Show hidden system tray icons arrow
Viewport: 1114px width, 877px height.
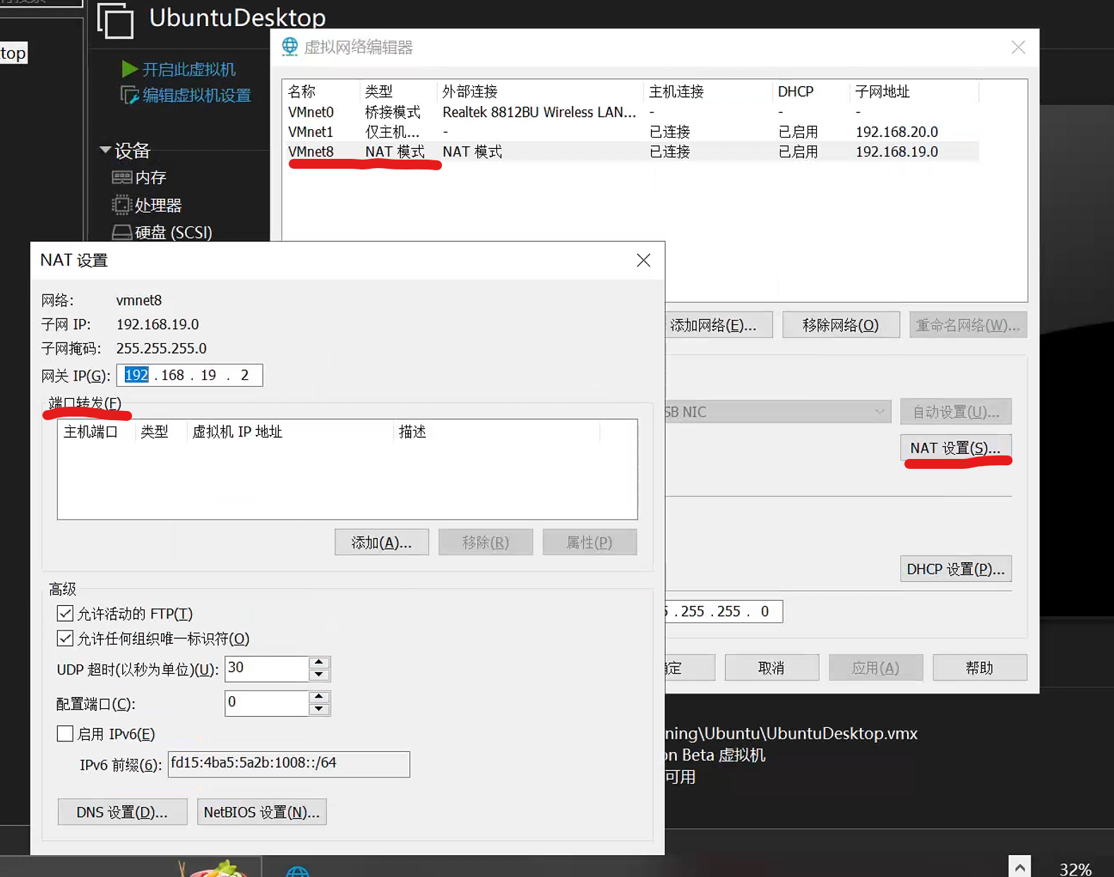pyautogui.click(x=1019, y=867)
